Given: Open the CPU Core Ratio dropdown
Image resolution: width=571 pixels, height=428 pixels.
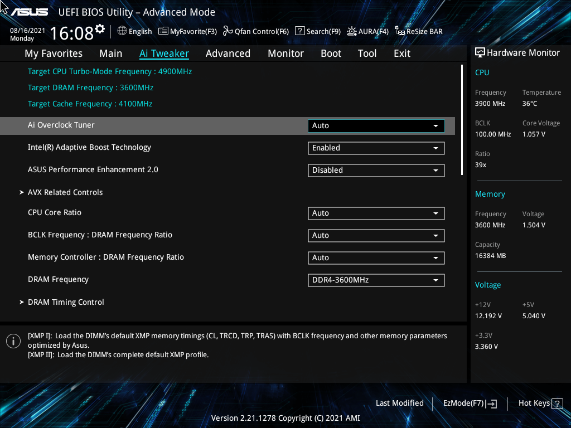Looking at the screenshot, I should [x=376, y=213].
